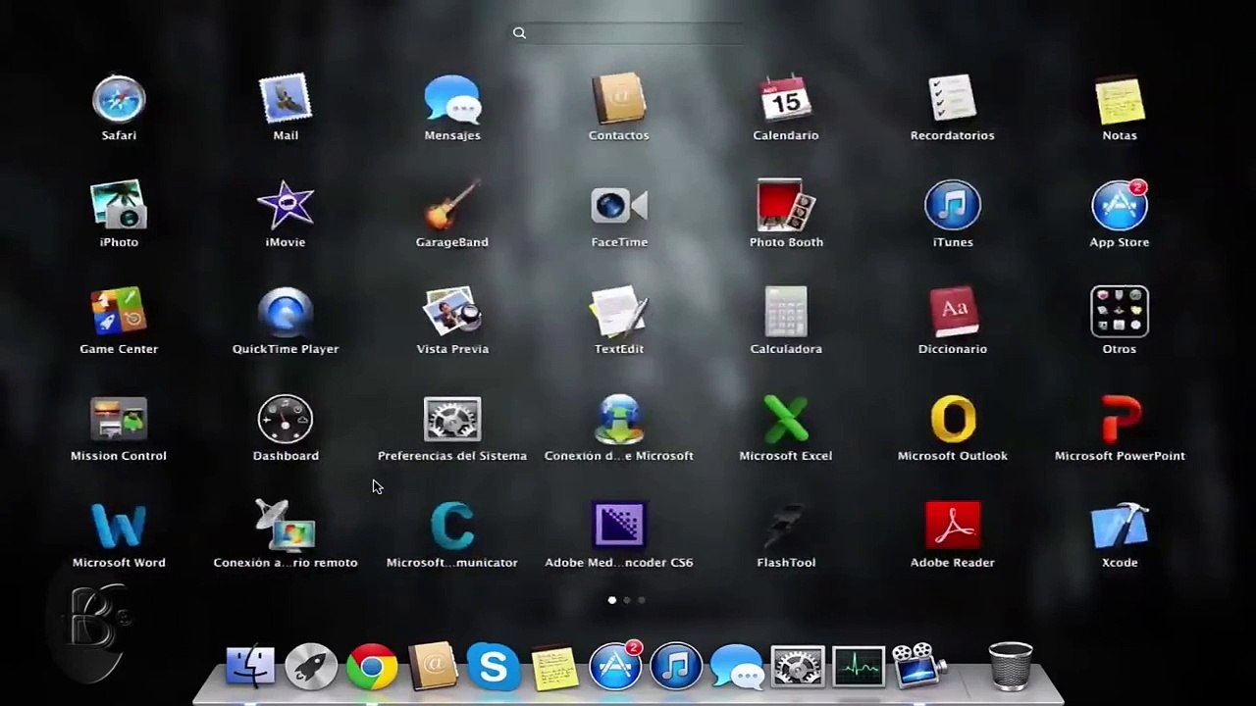Image resolution: width=1256 pixels, height=706 pixels.
Task: Open Microsoft Excel
Action: (x=786, y=421)
